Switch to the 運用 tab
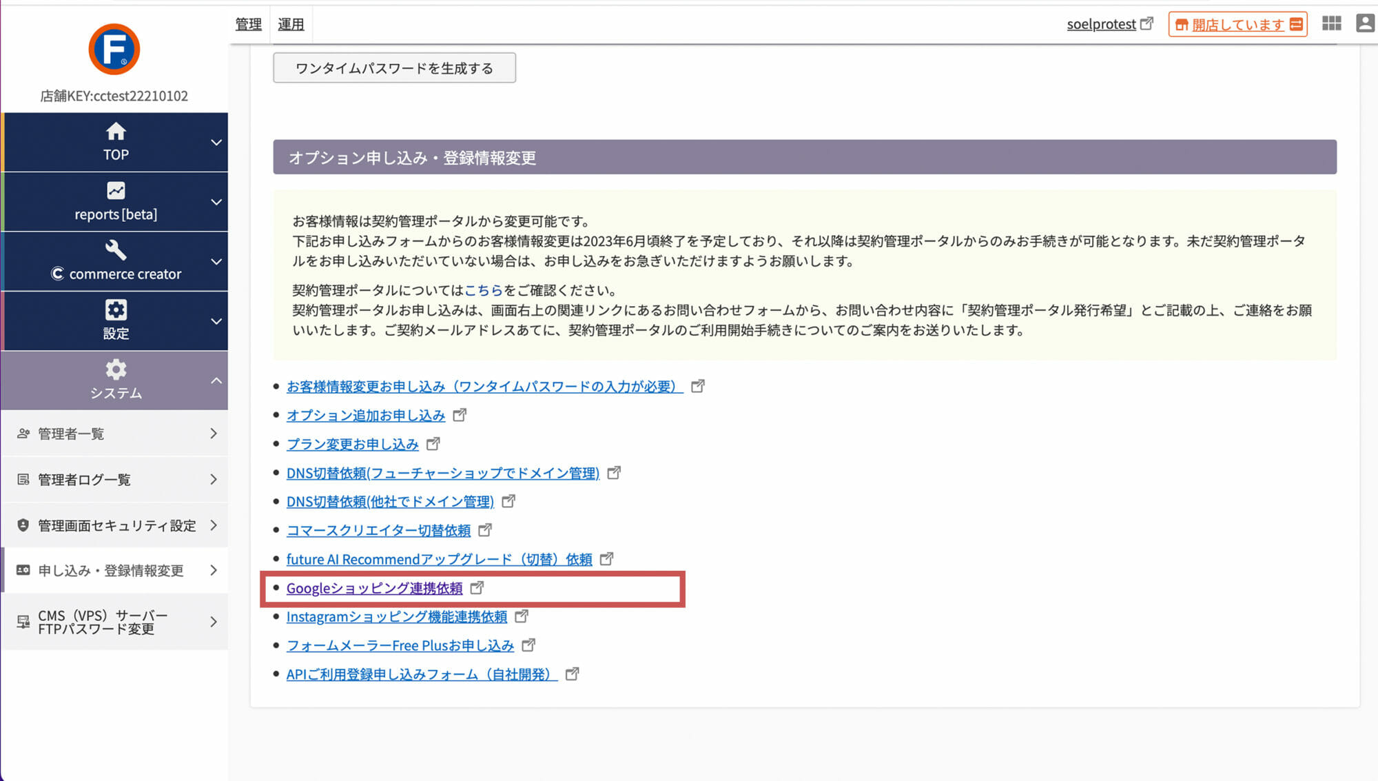Image resolution: width=1378 pixels, height=781 pixels. point(291,24)
